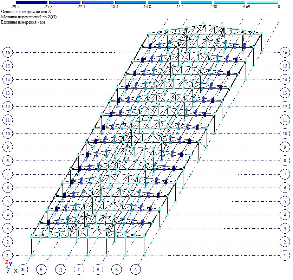Select grid axis marker Ж at the bottom
The image size is (293, 280).
click(x=23, y=270)
